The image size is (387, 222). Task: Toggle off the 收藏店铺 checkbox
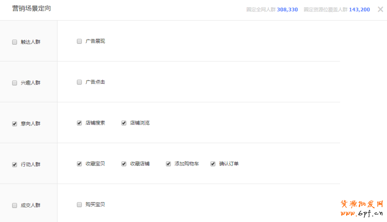[124, 164]
